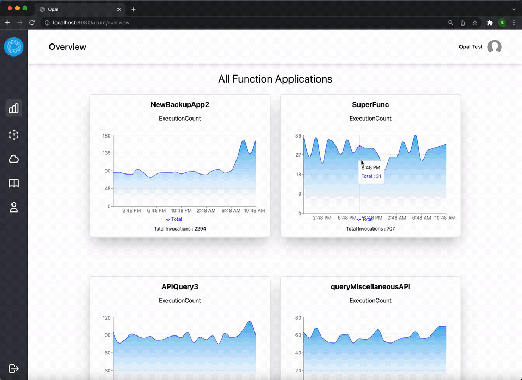This screenshot has width=522, height=380.
Task: Click the Opal logo in sidebar
Action: 14,47
